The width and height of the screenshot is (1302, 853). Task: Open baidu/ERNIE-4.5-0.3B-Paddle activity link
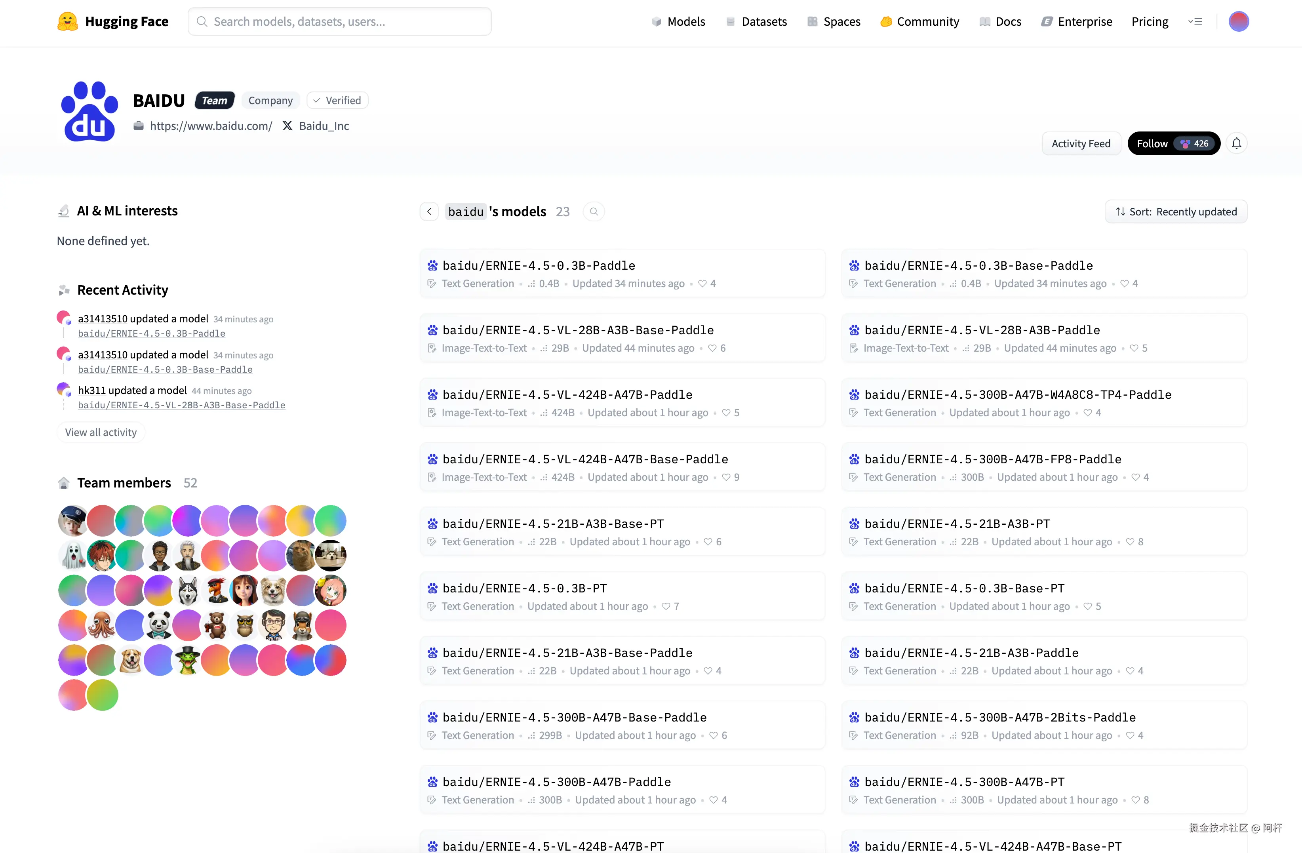pos(152,333)
